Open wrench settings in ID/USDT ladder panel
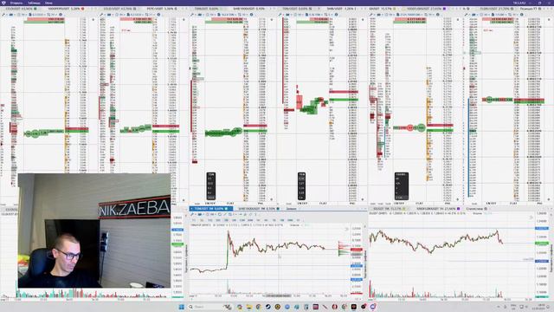Image resolution: width=554 pixels, height=312 pixels. [371, 15]
